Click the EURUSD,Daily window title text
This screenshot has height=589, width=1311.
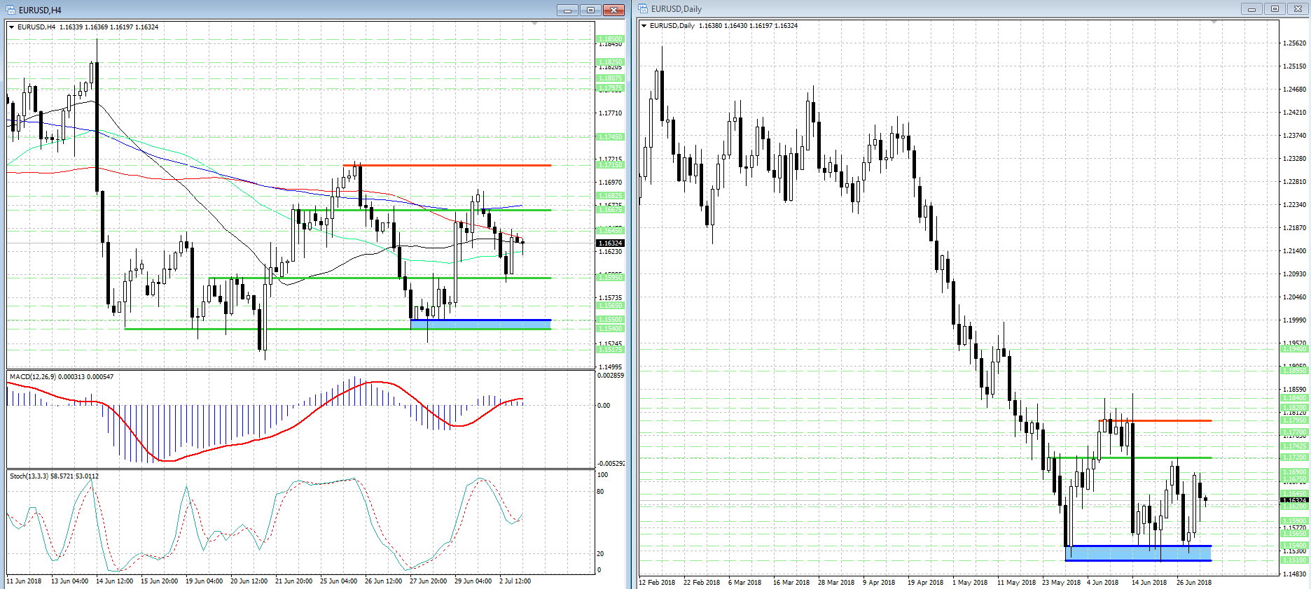click(676, 9)
